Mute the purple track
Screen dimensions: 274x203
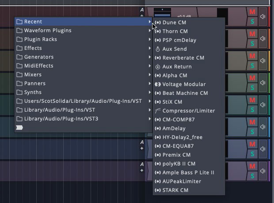coord(252,166)
